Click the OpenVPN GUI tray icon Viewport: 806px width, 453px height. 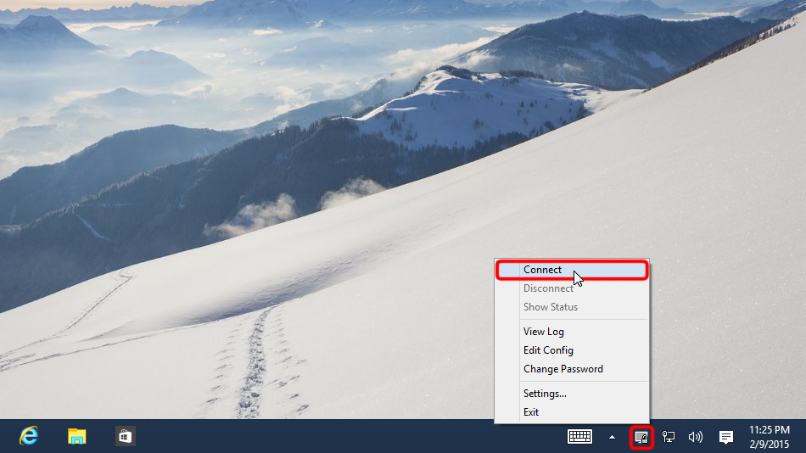coord(641,437)
